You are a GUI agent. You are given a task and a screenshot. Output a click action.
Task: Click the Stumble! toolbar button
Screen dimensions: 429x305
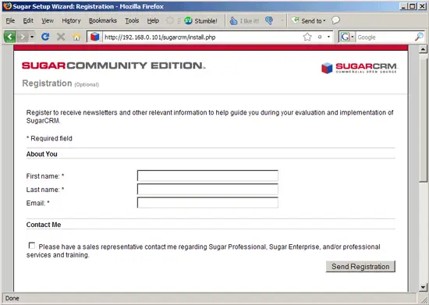pos(200,21)
